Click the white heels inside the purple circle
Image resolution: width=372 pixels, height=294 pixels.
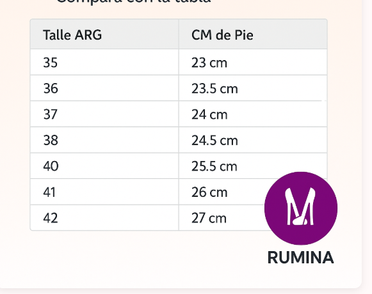pos(300,206)
